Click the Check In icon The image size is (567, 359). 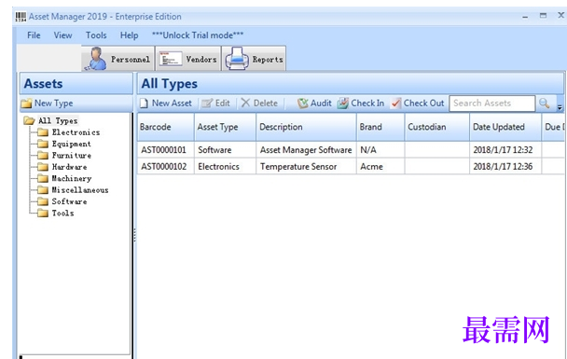pyautogui.click(x=343, y=103)
